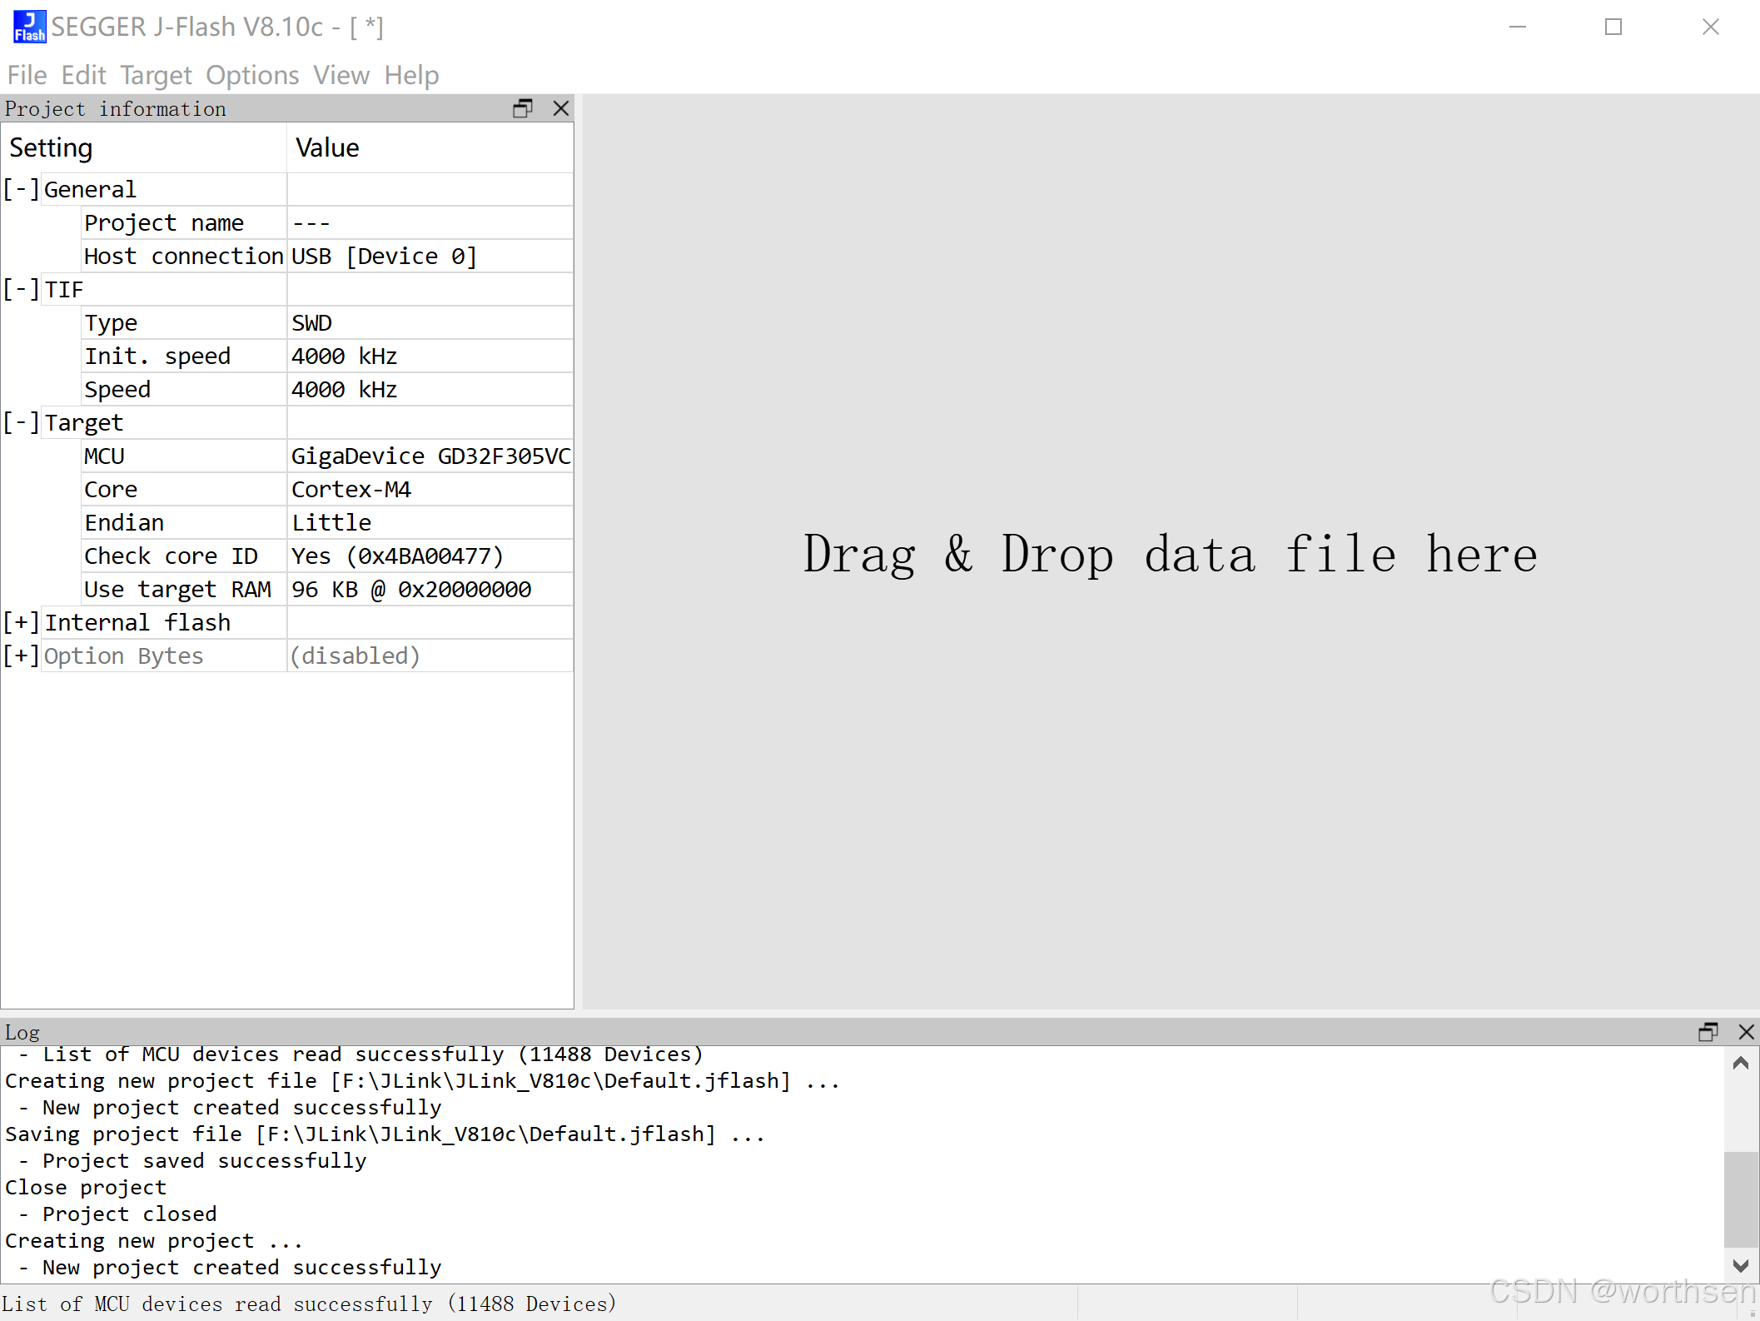Viewport: 1760px width, 1321px height.
Task: Click the J-Flash application icon in title bar
Action: (29, 27)
